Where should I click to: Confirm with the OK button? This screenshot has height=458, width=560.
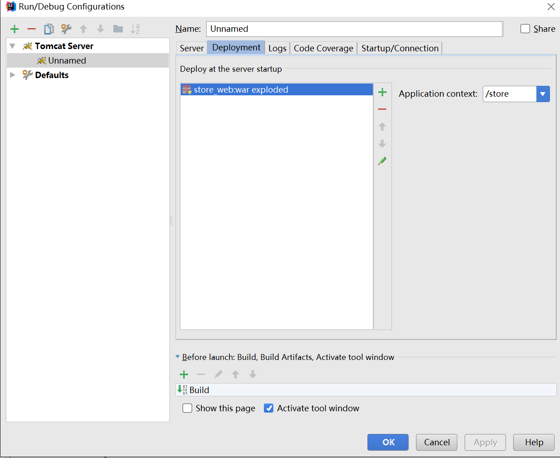(x=388, y=442)
